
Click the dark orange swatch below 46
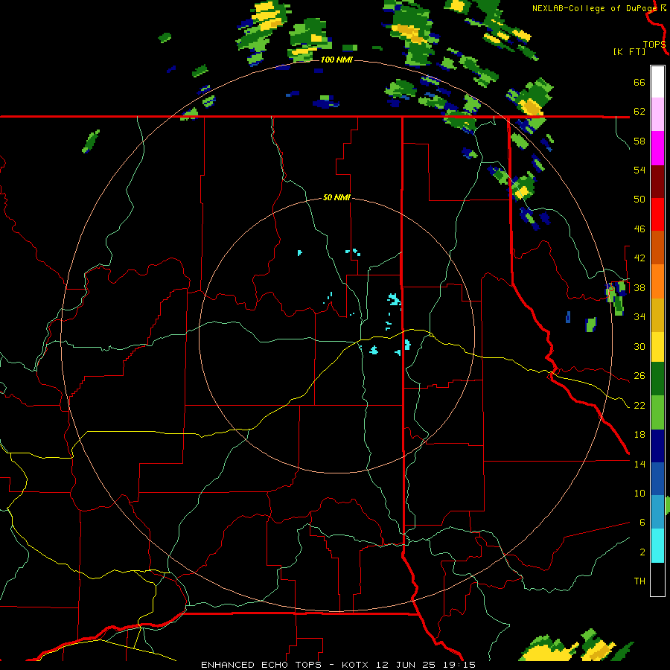click(657, 248)
